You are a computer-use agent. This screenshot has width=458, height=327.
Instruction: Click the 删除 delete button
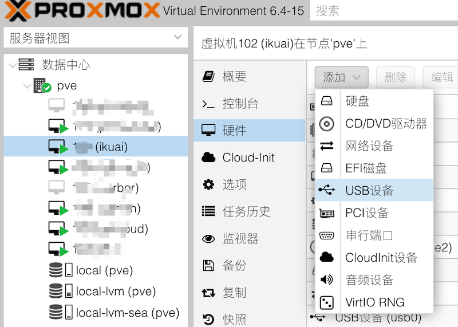[396, 77]
